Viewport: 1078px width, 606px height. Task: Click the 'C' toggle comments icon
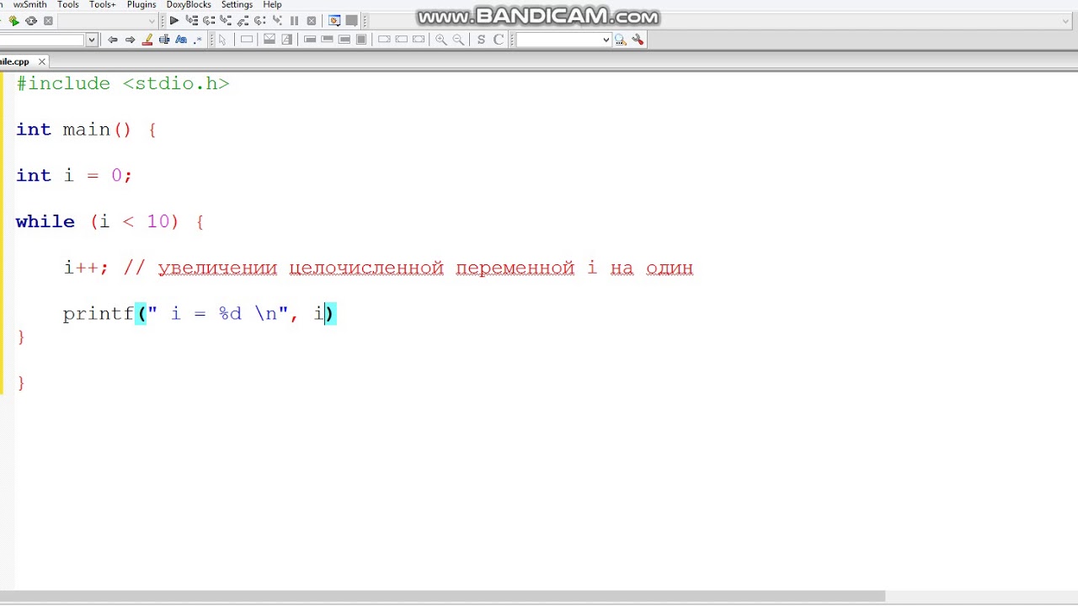click(x=499, y=40)
